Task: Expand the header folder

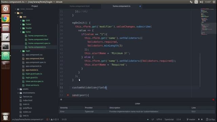Action: click(x=21, y=28)
